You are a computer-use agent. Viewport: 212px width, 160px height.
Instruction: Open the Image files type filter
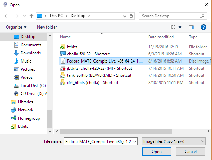pyautogui.click(x=174, y=141)
